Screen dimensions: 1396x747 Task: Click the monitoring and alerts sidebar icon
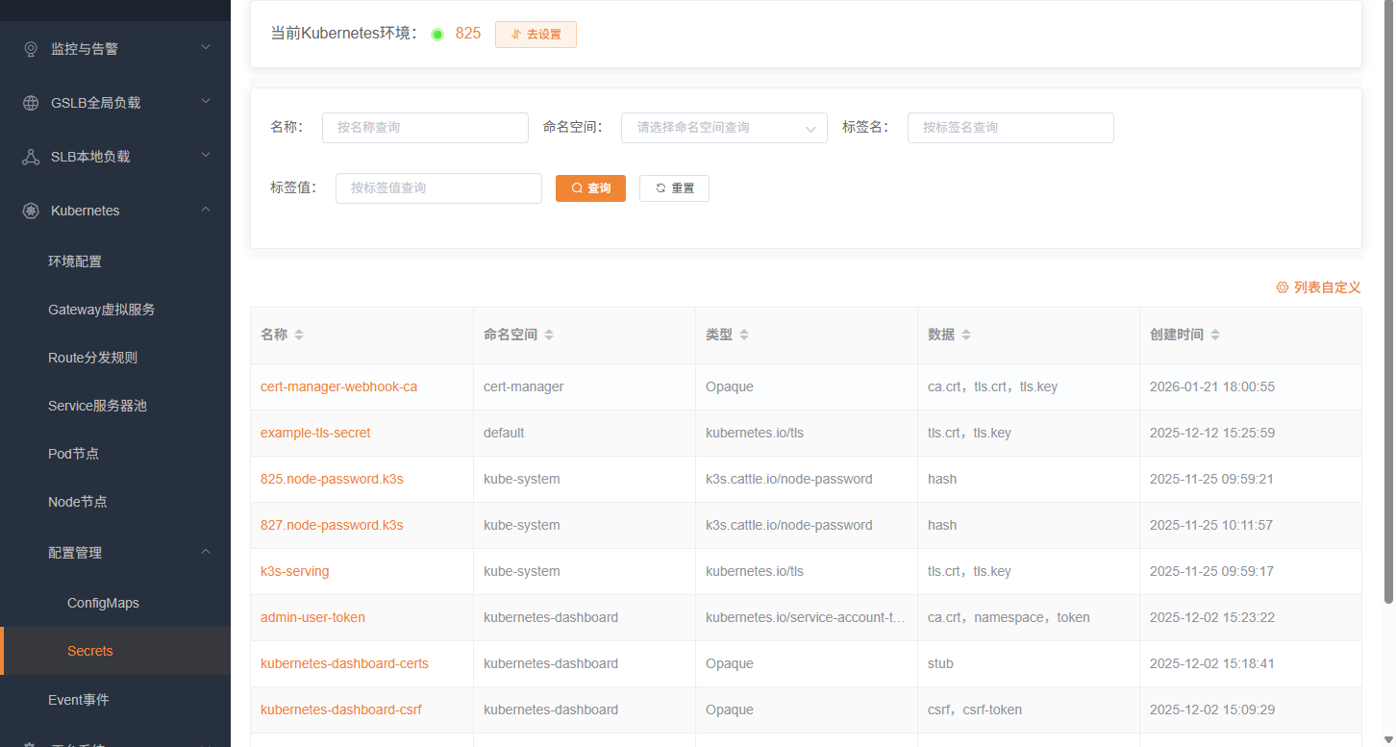click(x=31, y=49)
